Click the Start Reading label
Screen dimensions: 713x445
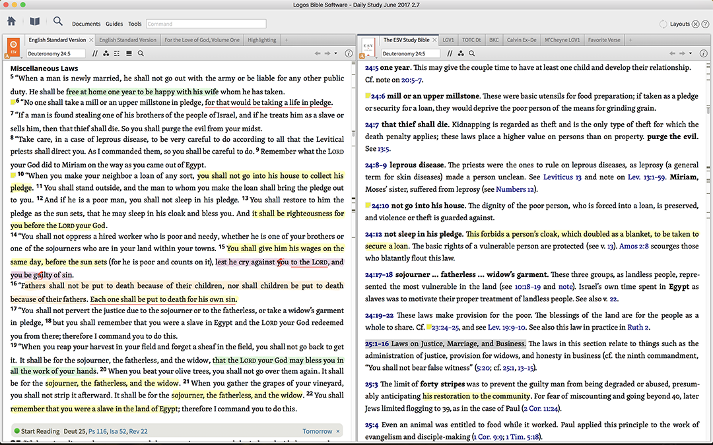point(40,431)
